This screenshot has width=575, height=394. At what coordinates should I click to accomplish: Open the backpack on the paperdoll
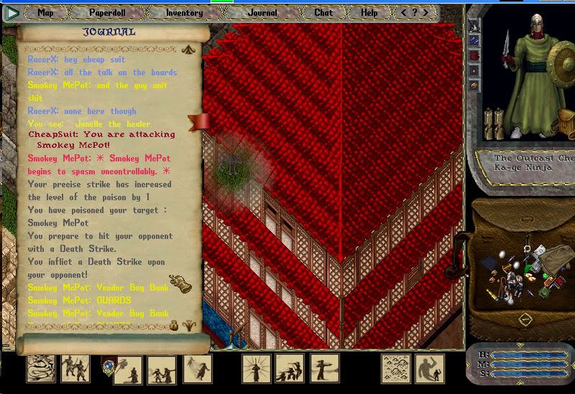565,123
